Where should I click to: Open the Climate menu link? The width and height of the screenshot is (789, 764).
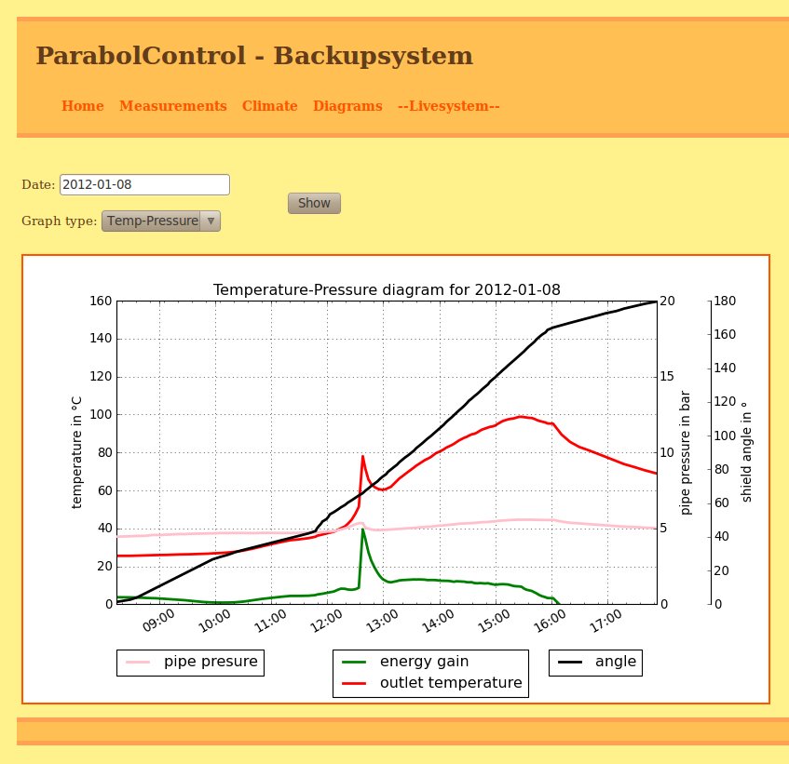pyautogui.click(x=269, y=107)
